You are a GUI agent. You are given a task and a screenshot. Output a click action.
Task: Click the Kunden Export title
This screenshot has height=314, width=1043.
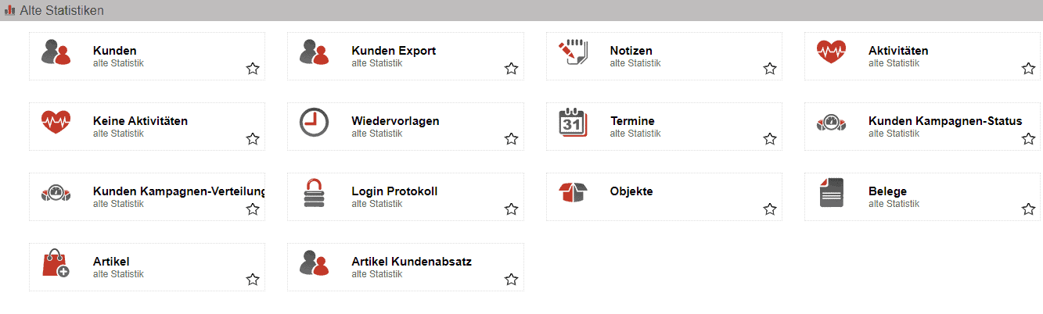click(394, 51)
